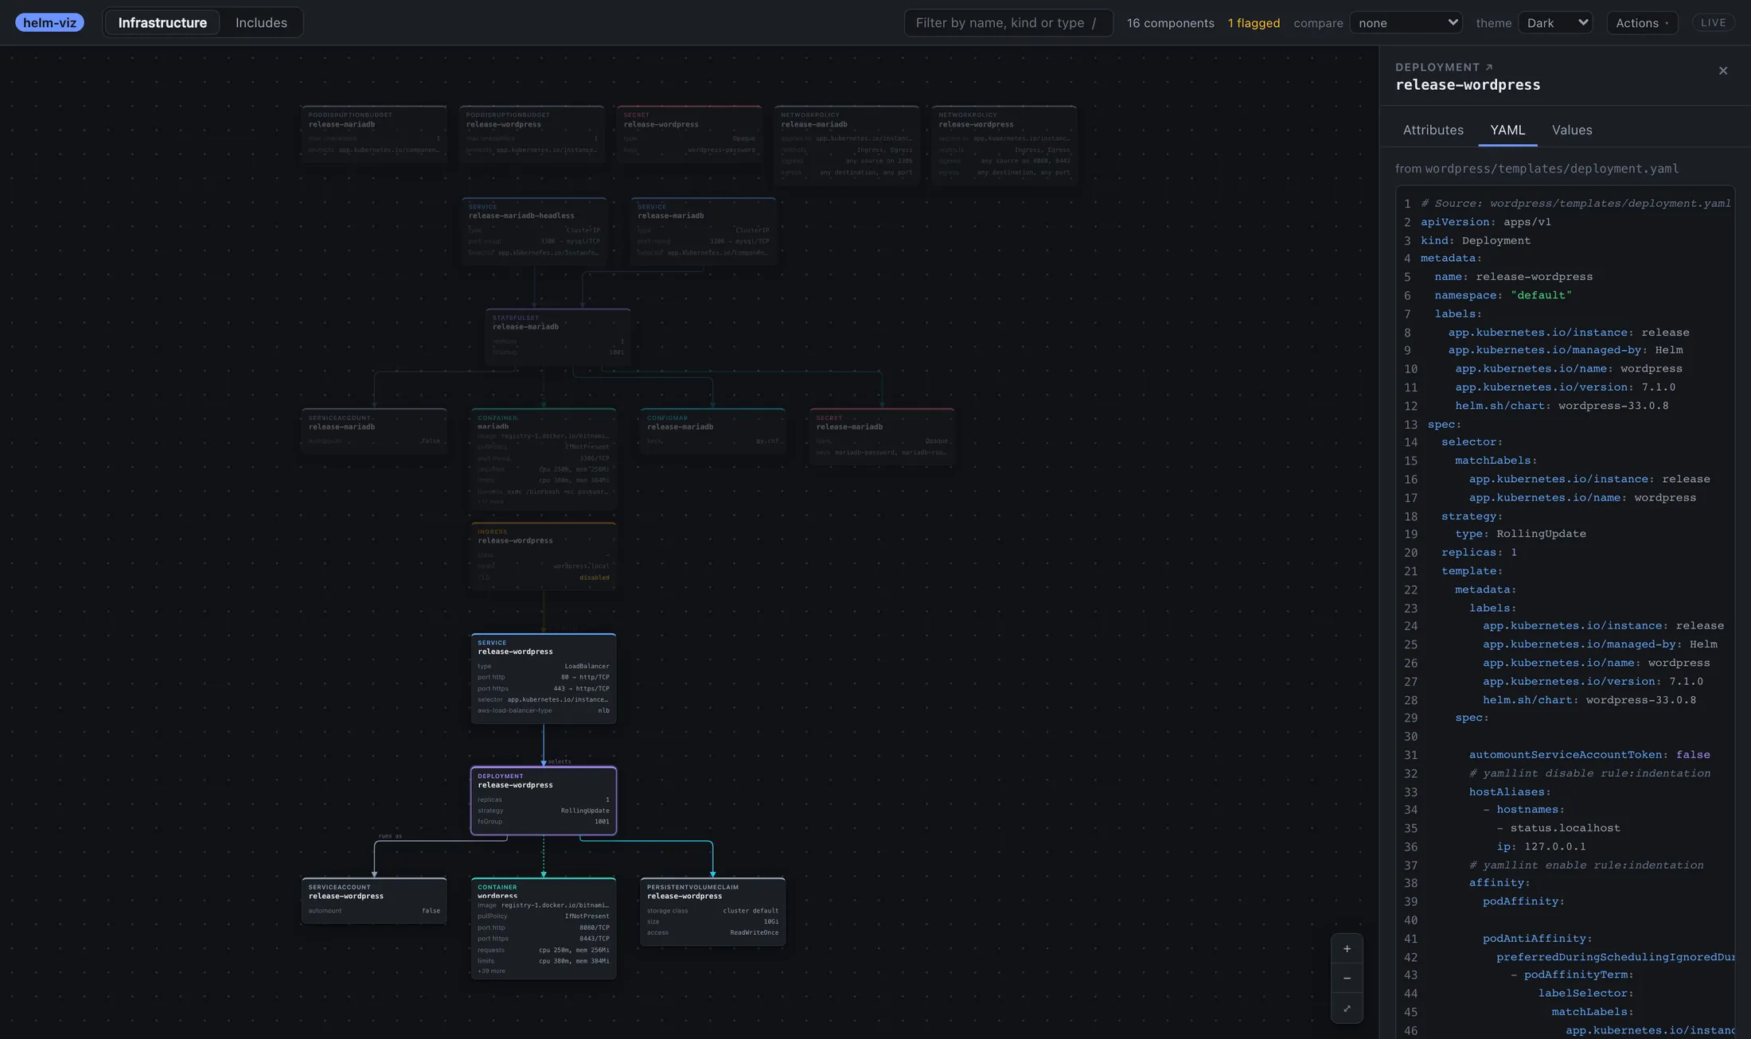Screen dimensions: 1751x1039
Task: Focus the filter by name search field
Action: click(x=1008, y=22)
